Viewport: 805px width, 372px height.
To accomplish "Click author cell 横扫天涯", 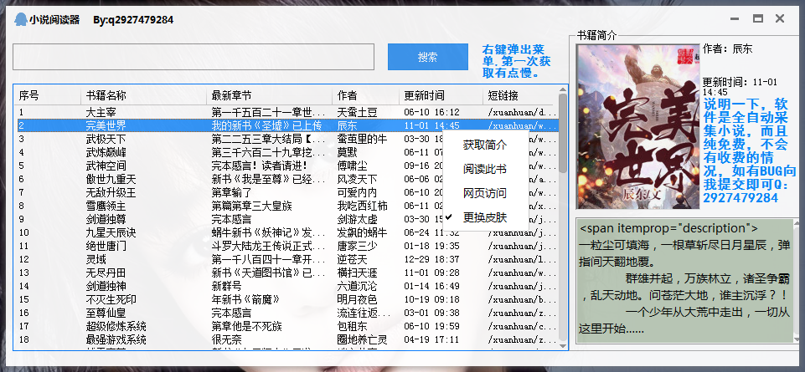I will pos(357,273).
